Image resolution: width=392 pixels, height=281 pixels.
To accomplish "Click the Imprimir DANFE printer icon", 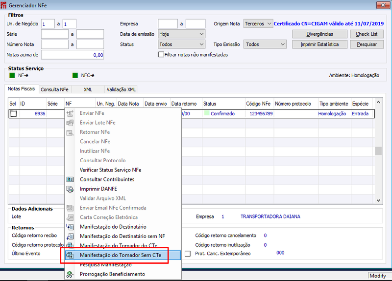I will click(70, 189).
